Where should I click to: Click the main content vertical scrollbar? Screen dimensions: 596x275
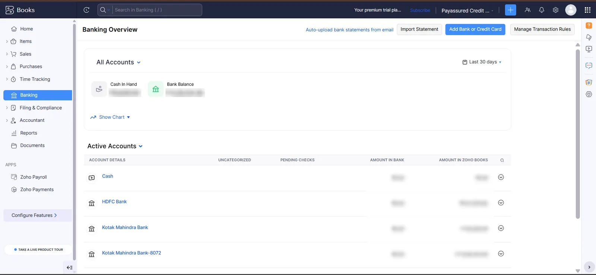578,134
